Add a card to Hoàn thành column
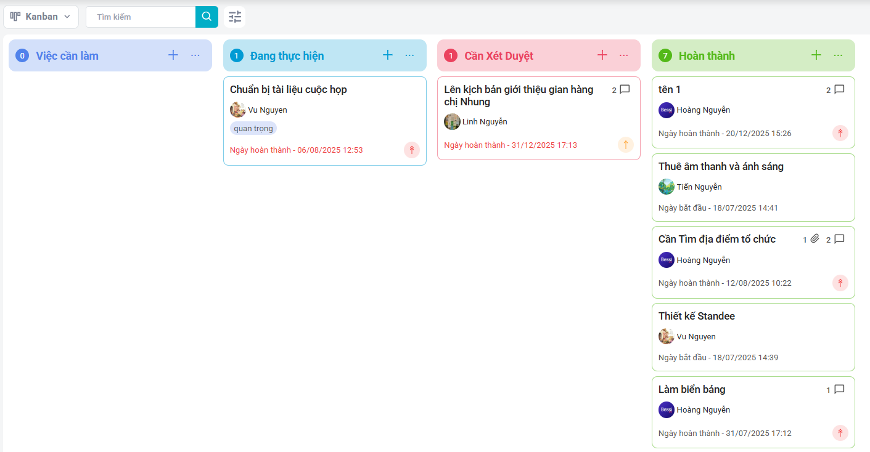 816,55
